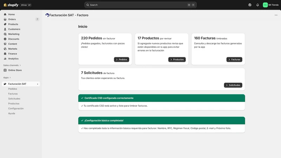The height and width of the screenshot is (158, 281).
Task: Open Configuración submenu item
Action: (16, 108)
